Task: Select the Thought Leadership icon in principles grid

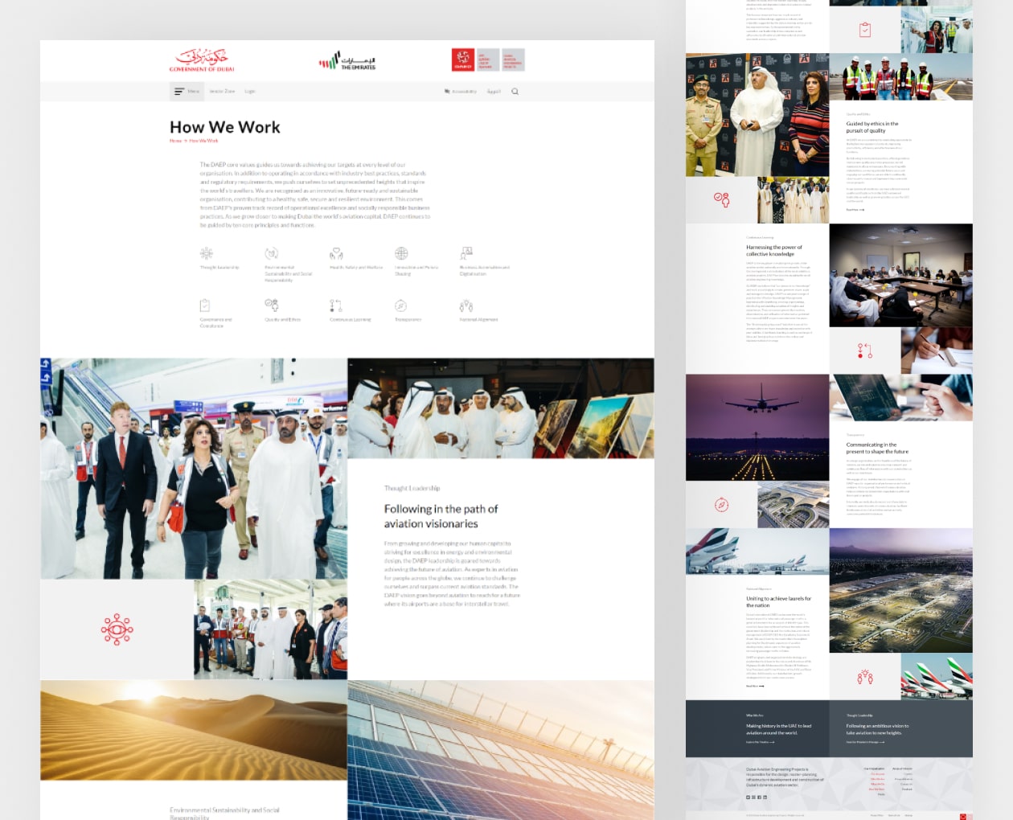Action: coord(207,253)
